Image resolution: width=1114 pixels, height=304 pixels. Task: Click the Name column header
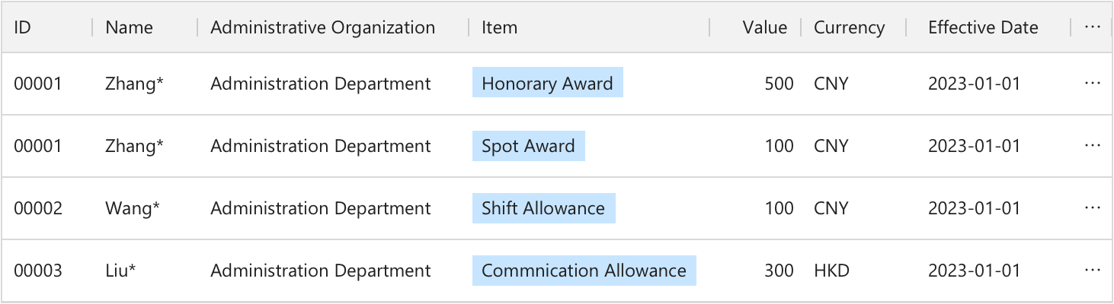click(129, 27)
